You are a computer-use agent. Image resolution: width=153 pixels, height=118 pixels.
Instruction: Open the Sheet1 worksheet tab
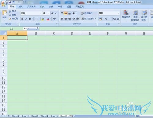(x=15, y=116)
